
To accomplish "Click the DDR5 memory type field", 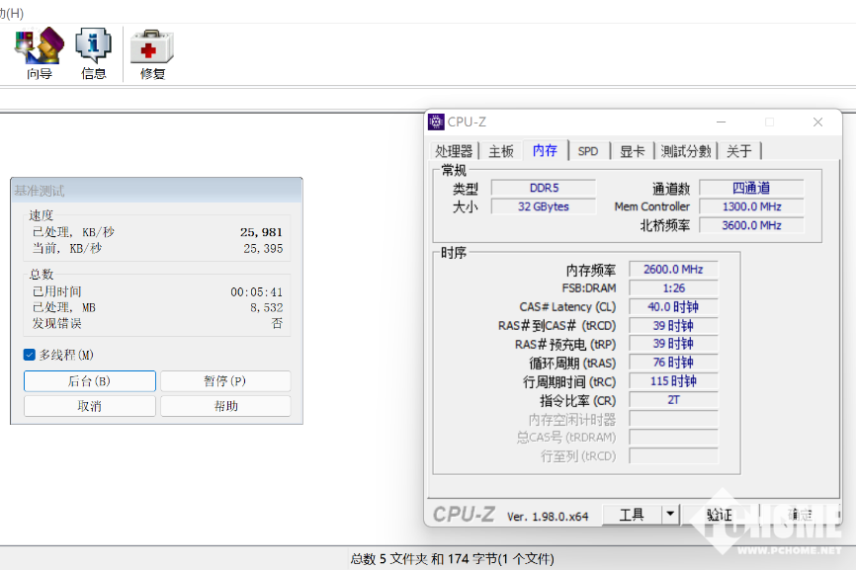I will [544, 188].
